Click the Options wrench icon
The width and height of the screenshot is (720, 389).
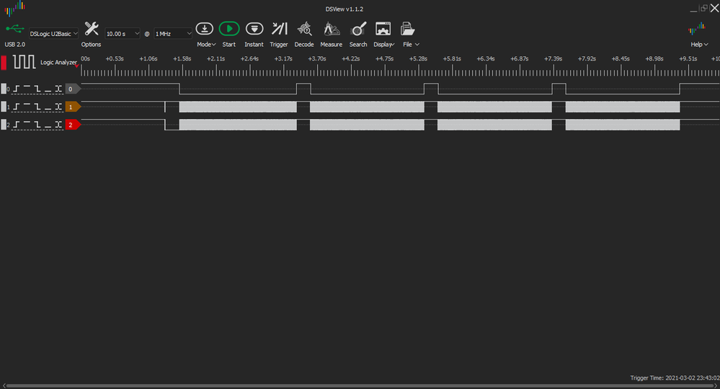[x=92, y=29]
